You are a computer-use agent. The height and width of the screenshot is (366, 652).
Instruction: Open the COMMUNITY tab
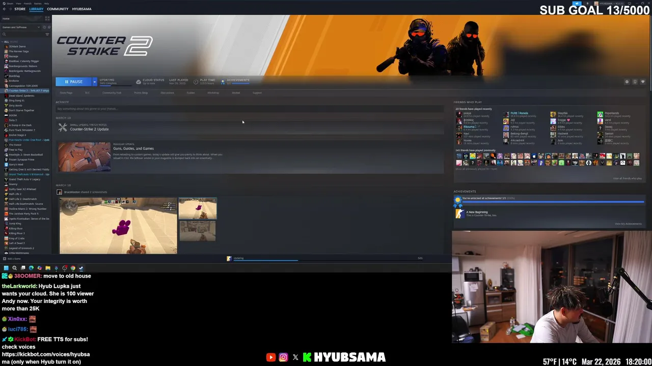coord(58,9)
